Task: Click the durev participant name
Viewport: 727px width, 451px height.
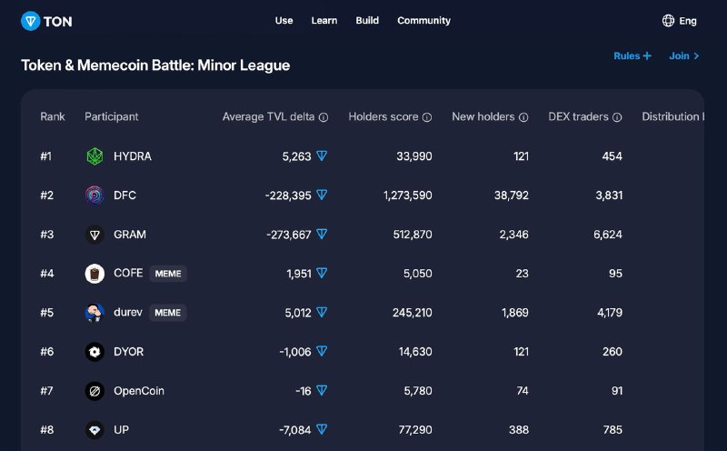Action: [128, 312]
